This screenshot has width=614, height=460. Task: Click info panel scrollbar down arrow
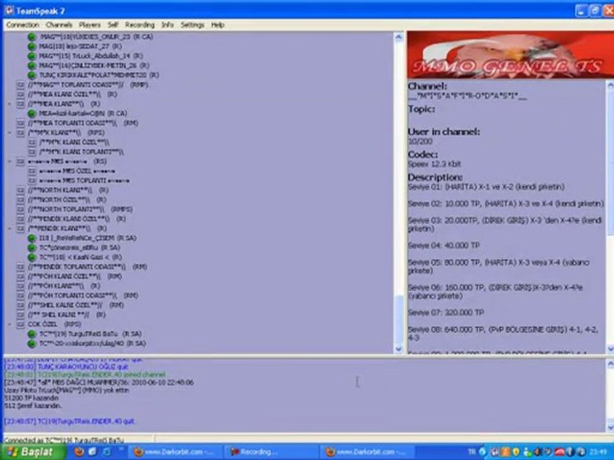point(610,349)
